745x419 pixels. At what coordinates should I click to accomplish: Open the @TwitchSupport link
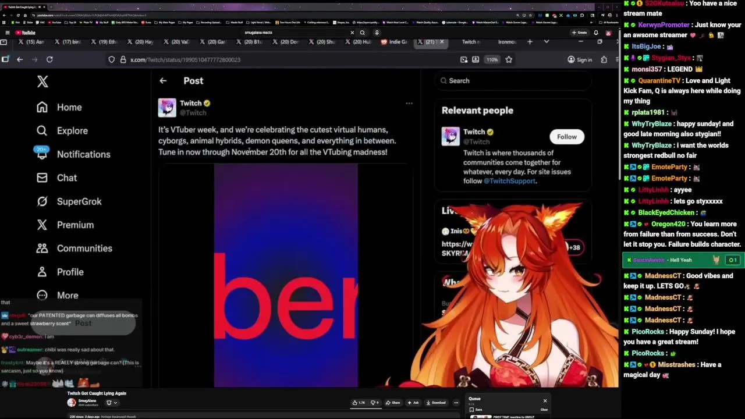(510, 181)
